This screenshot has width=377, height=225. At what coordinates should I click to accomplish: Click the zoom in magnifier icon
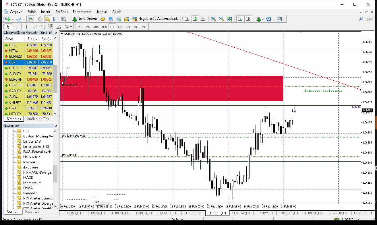coord(213,19)
